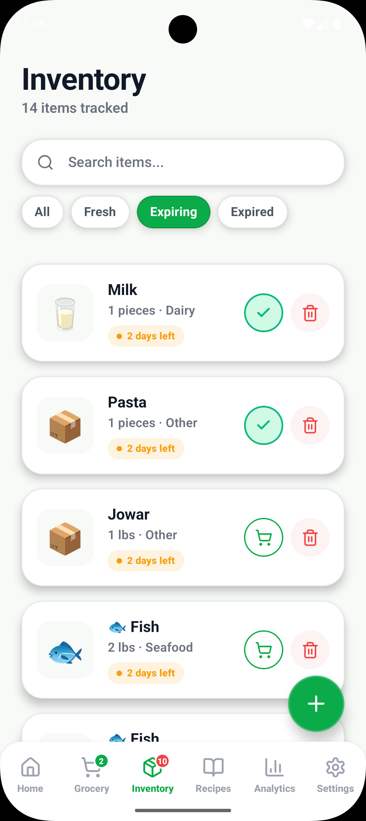This screenshot has height=821, width=366.
Task: Delete the Milk item
Action: point(310,313)
